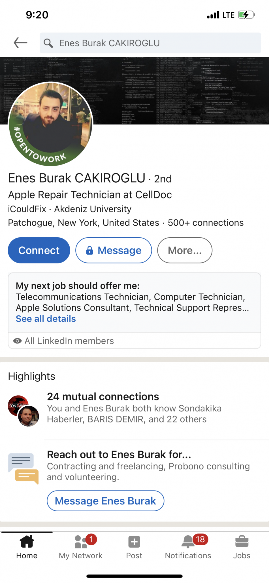Tap the search magnifier icon
The image size is (269, 583).
(x=48, y=43)
